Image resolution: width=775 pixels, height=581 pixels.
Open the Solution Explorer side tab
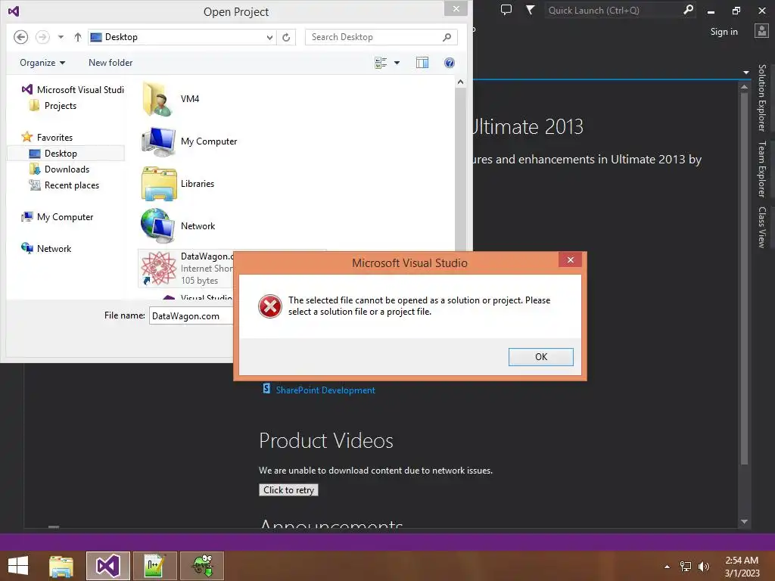click(761, 98)
